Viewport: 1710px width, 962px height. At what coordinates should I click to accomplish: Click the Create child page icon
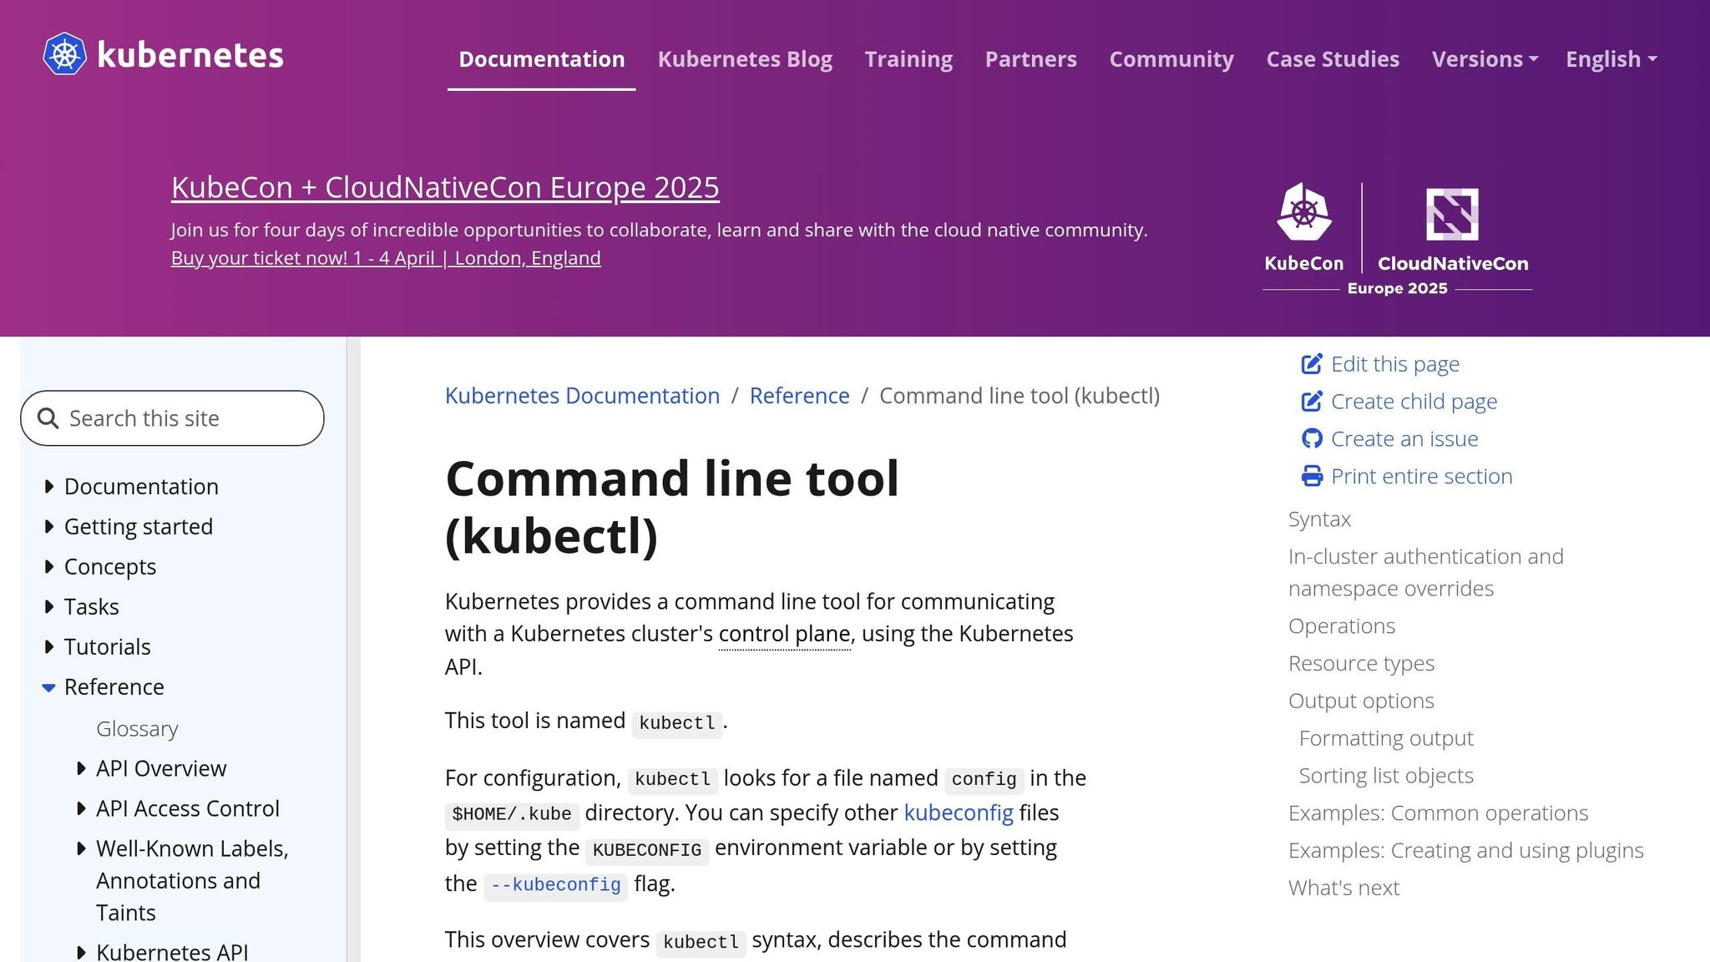[1312, 401]
